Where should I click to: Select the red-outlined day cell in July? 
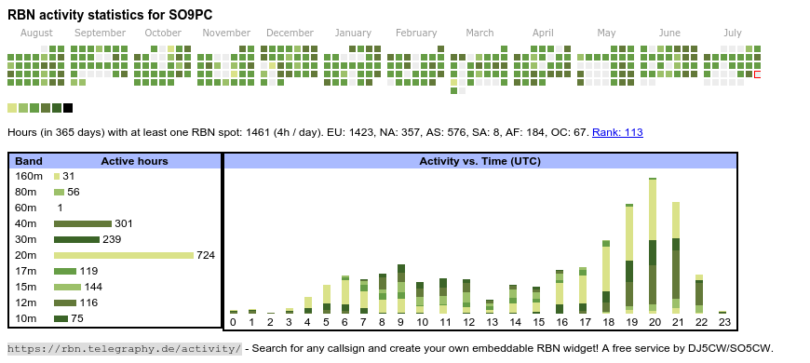pyautogui.click(x=757, y=74)
